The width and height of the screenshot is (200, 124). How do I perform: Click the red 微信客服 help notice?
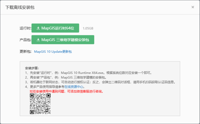click(x=67, y=91)
